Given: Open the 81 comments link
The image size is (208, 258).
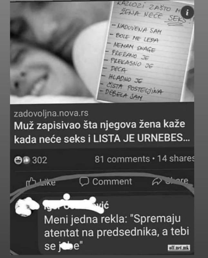Looking at the screenshot, I should point(122,159).
